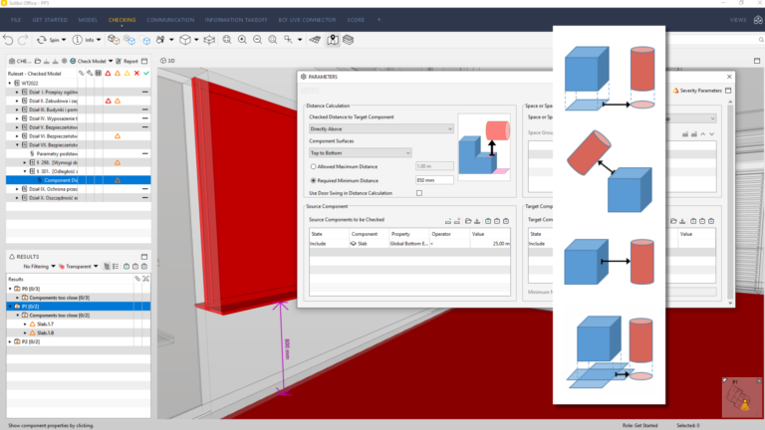Open the Info tool dropdown arrow
Viewport: 765px width, 430px height.
pos(99,40)
